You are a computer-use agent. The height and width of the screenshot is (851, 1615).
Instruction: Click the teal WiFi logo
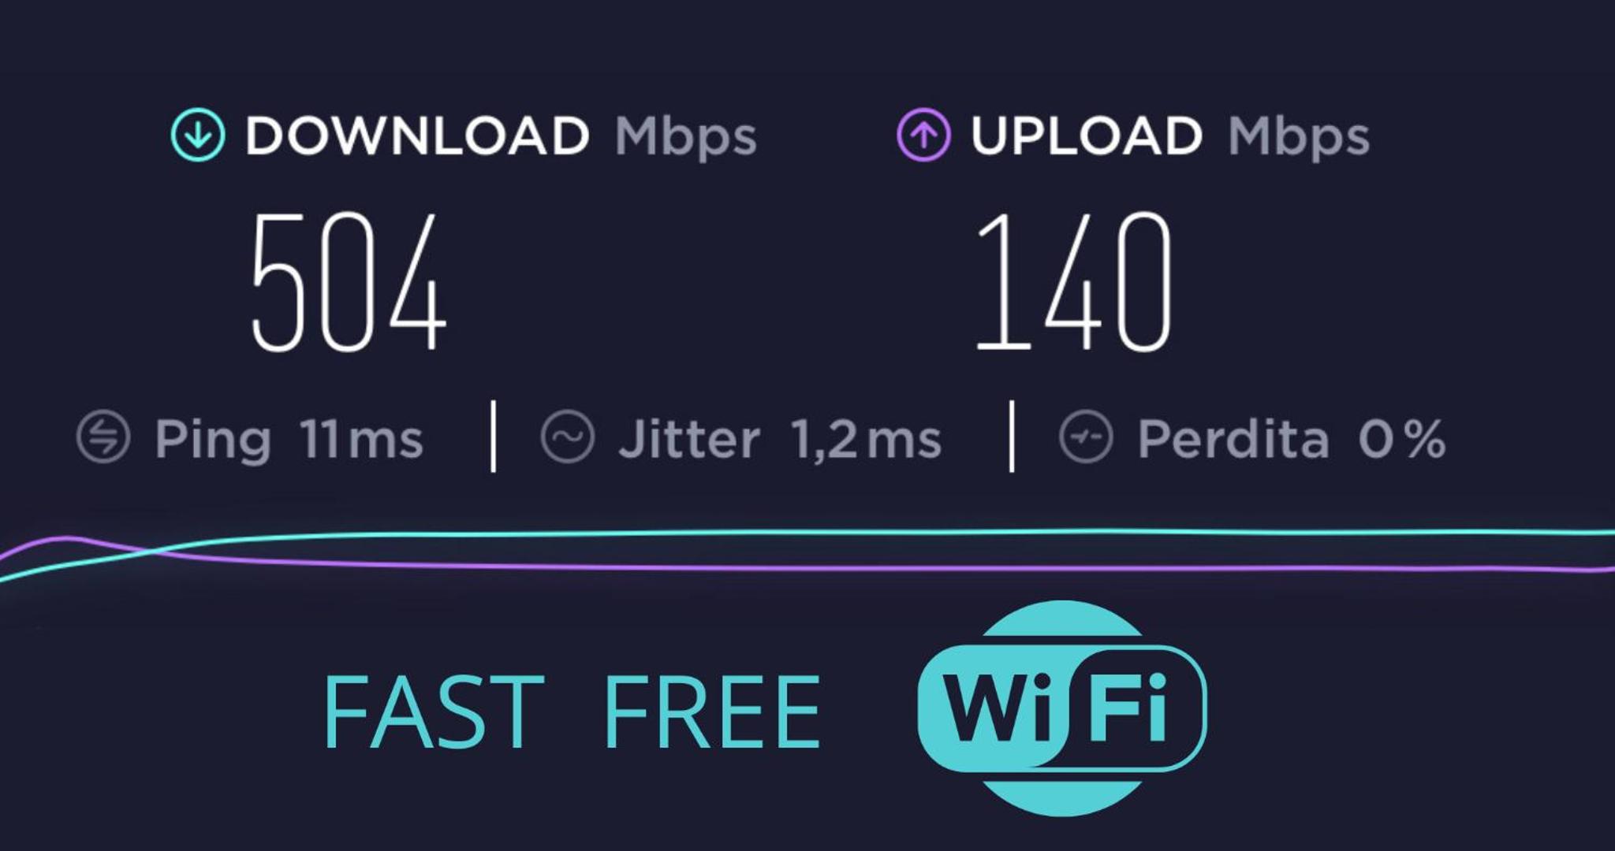1062,707
